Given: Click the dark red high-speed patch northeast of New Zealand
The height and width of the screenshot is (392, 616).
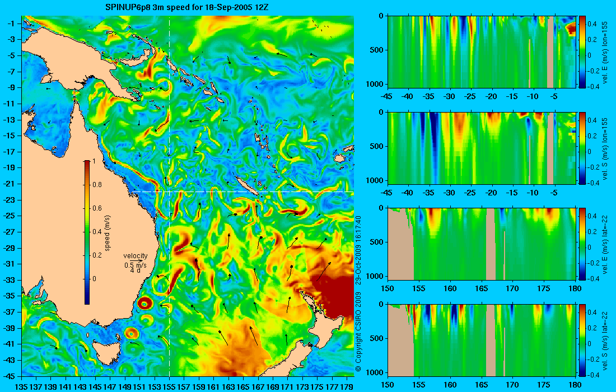Looking at the screenshot, I should [x=334, y=295].
